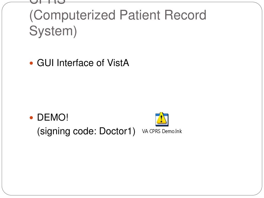Click the word "of" in first bullet

(x=100, y=63)
